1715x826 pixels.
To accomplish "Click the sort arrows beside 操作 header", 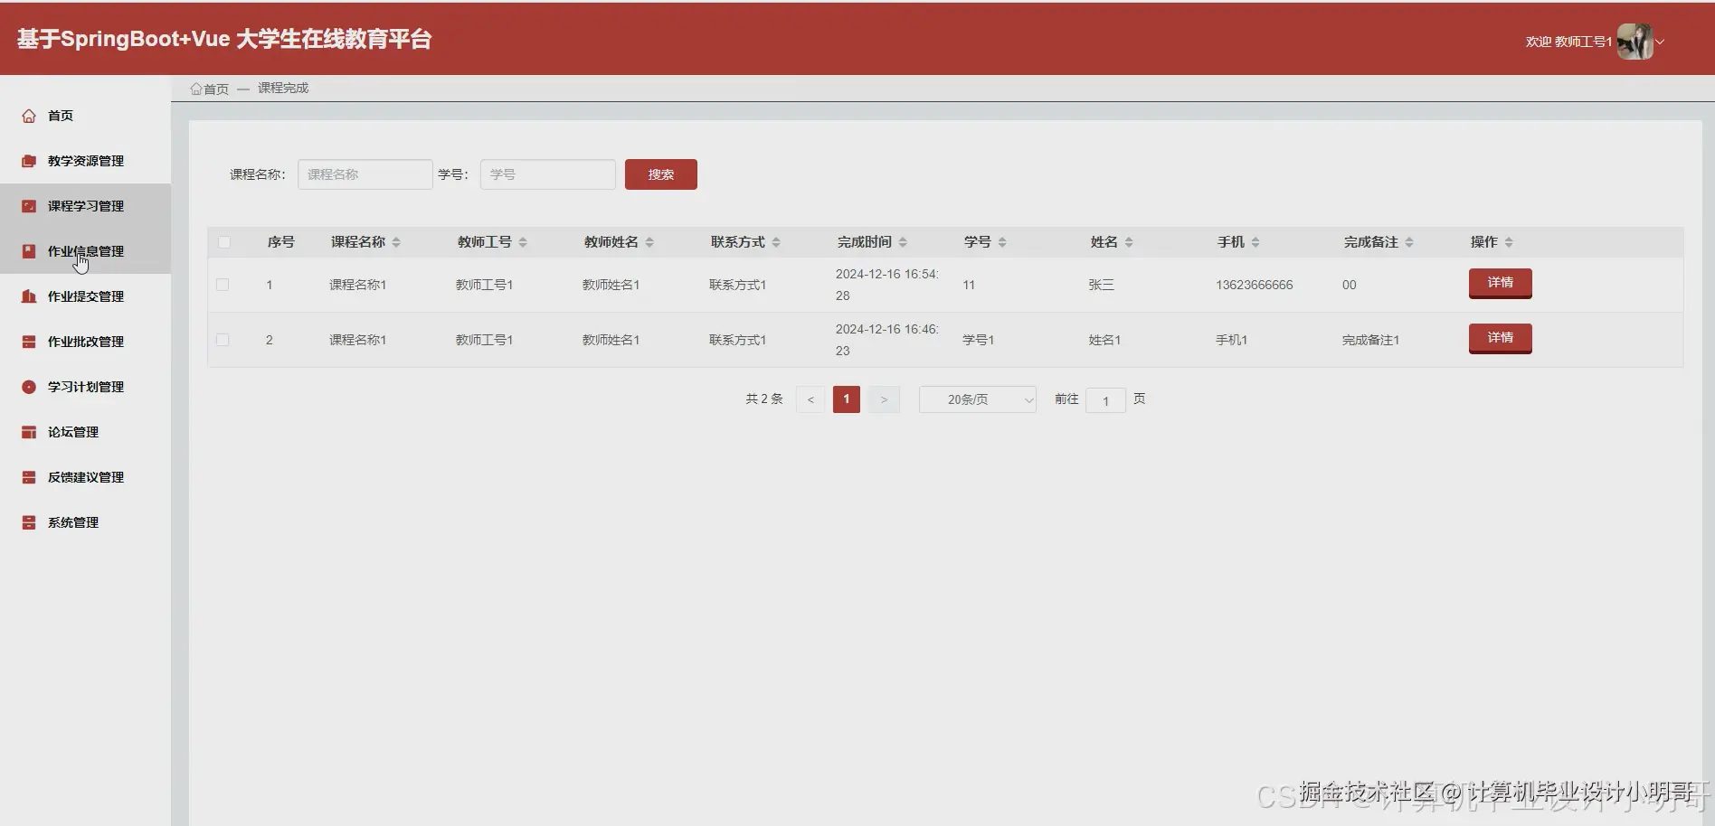I will click(1509, 242).
